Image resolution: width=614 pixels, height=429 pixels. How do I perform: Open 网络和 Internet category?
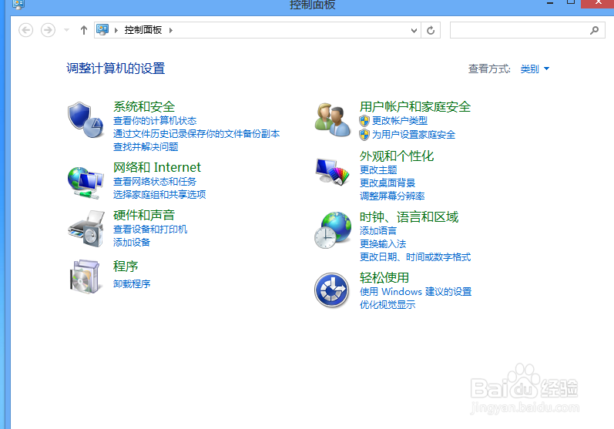157,168
